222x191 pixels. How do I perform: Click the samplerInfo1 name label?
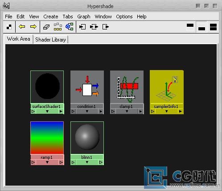pyautogui.click(x=166, y=107)
